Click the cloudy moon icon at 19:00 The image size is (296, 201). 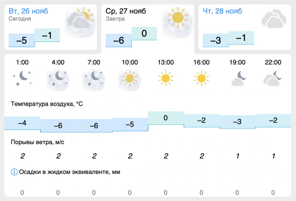[x=237, y=79]
